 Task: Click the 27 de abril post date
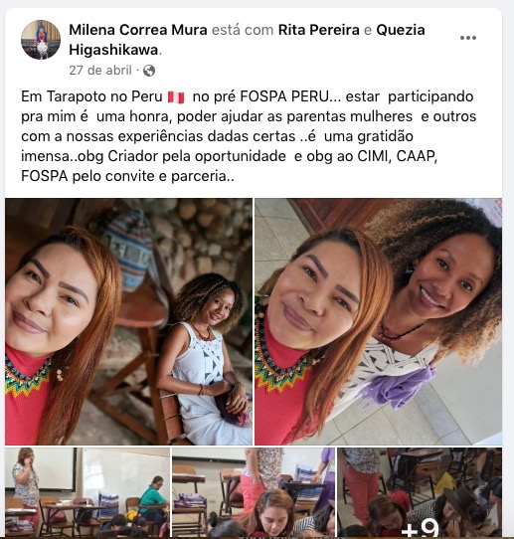100,71
